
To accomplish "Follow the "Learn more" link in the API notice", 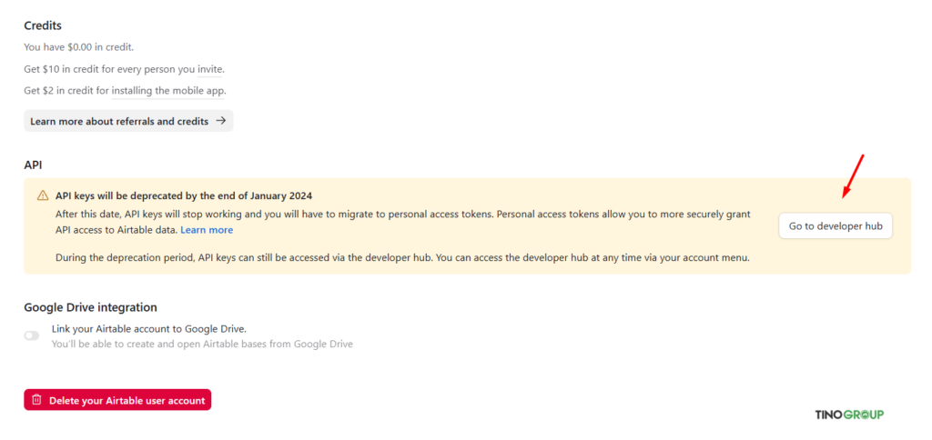I will (x=207, y=230).
